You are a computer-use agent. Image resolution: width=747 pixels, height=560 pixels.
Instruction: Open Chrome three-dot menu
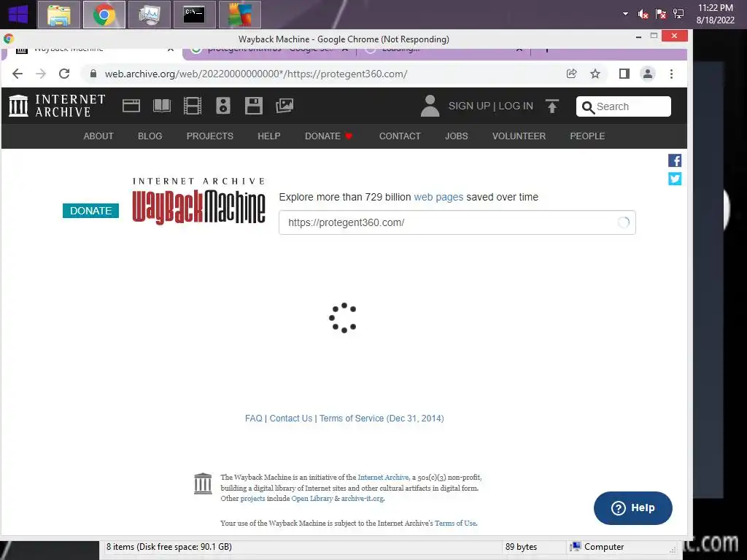(671, 74)
